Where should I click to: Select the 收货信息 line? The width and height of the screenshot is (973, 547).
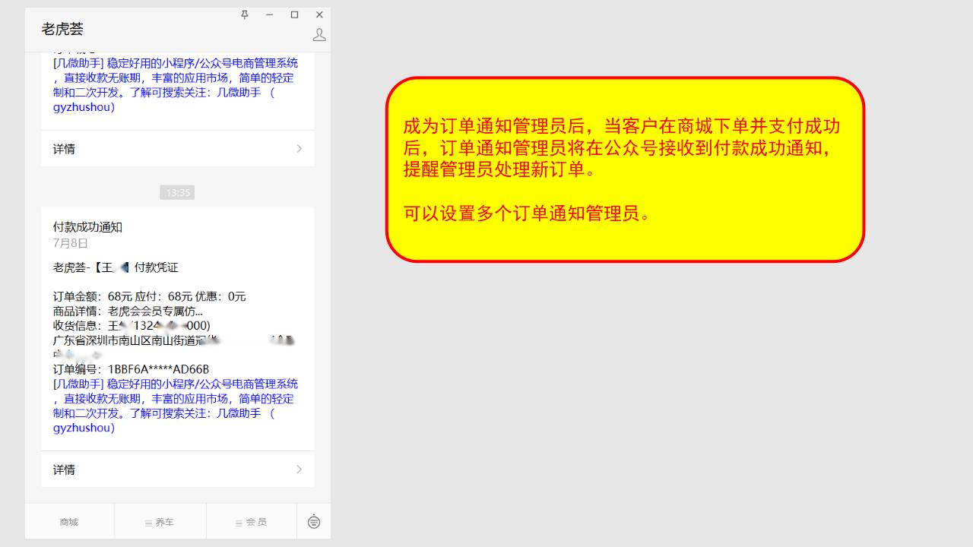pos(132,325)
